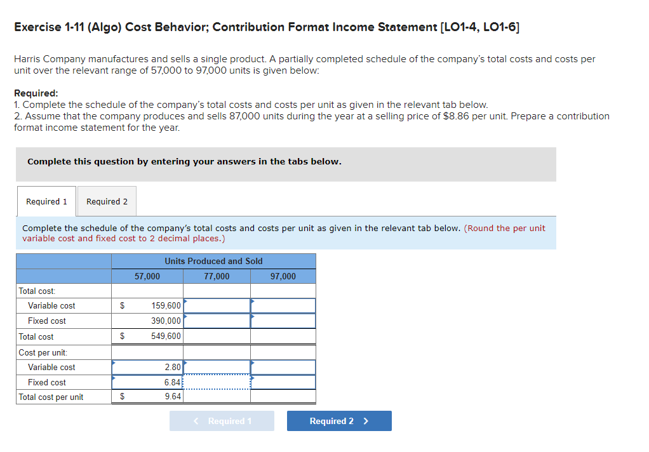Select the Units Produced and Sold header
This screenshot has height=452, width=649.
[213, 260]
